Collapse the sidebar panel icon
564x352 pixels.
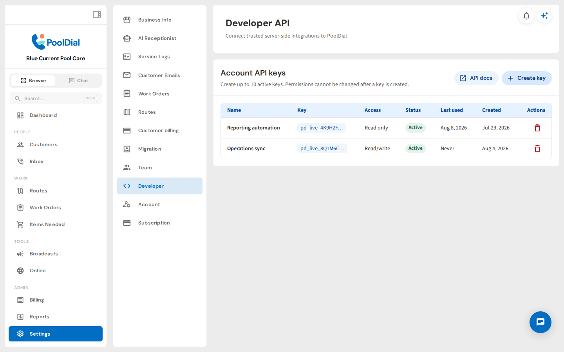point(97,14)
